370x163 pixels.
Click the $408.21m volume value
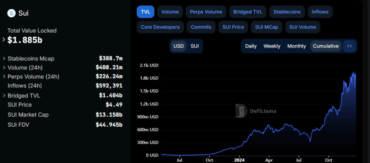(x=109, y=68)
